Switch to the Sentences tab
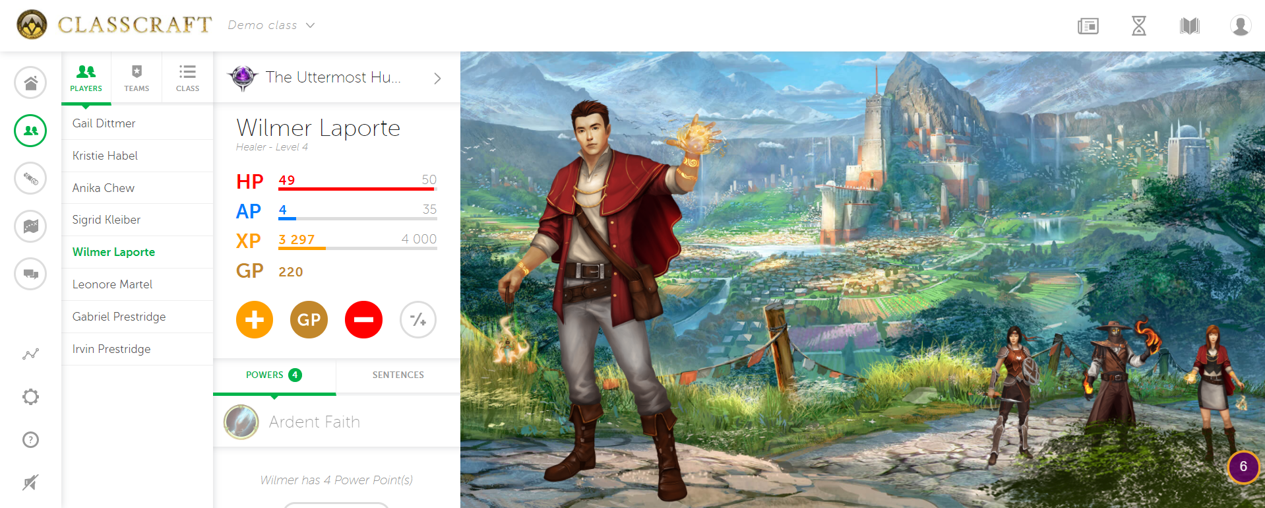 [398, 375]
